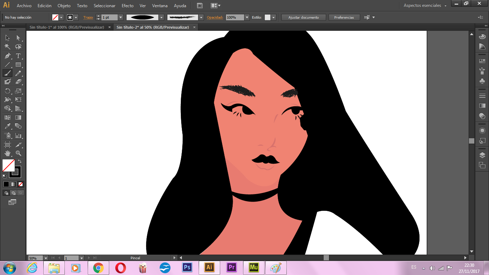Select the Hand tool
The height and width of the screenshot is (275, 489).
(8, 153)
